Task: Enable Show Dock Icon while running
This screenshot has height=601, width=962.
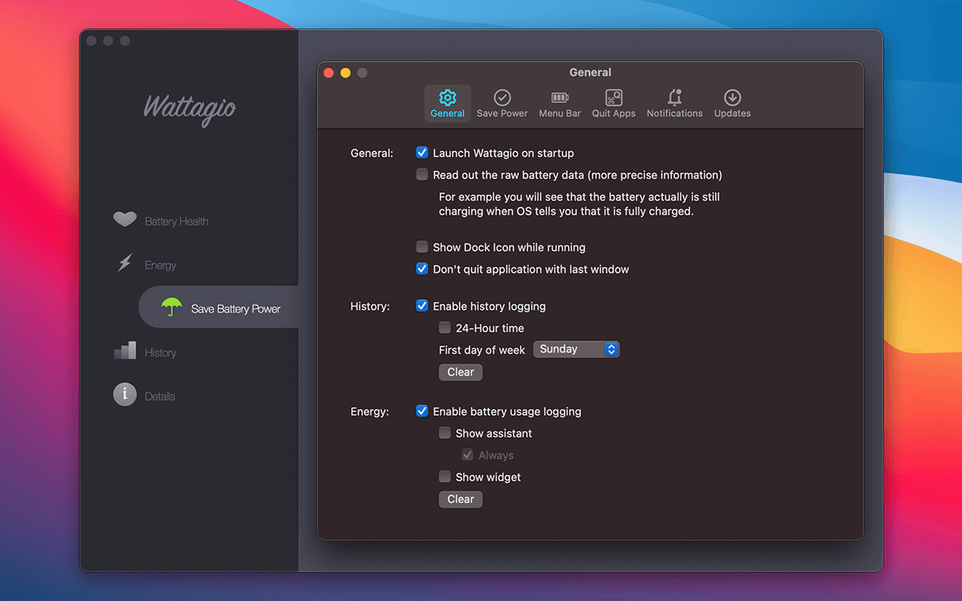Action: point(422,247)
